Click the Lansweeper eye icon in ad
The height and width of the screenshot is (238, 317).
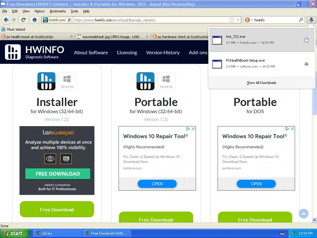coord(50,159)
